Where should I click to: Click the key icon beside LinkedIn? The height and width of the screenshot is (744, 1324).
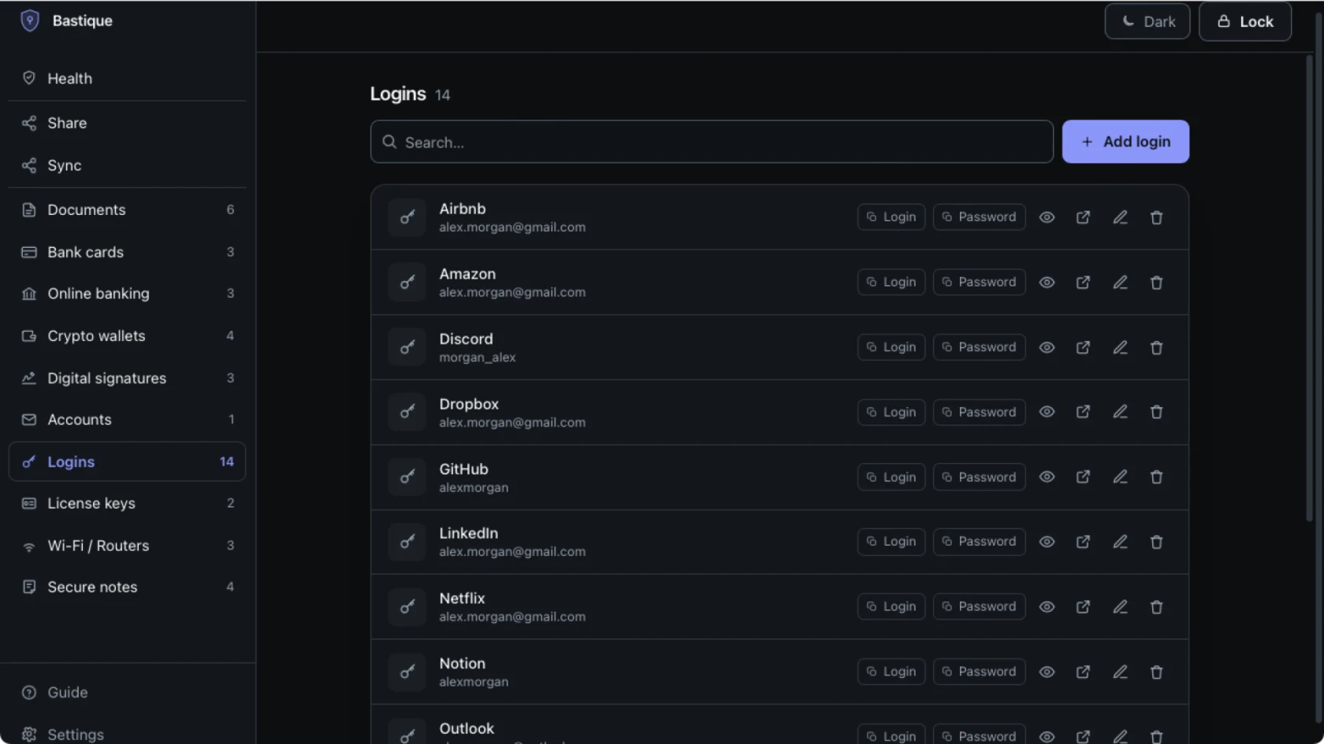click(407, 542)
